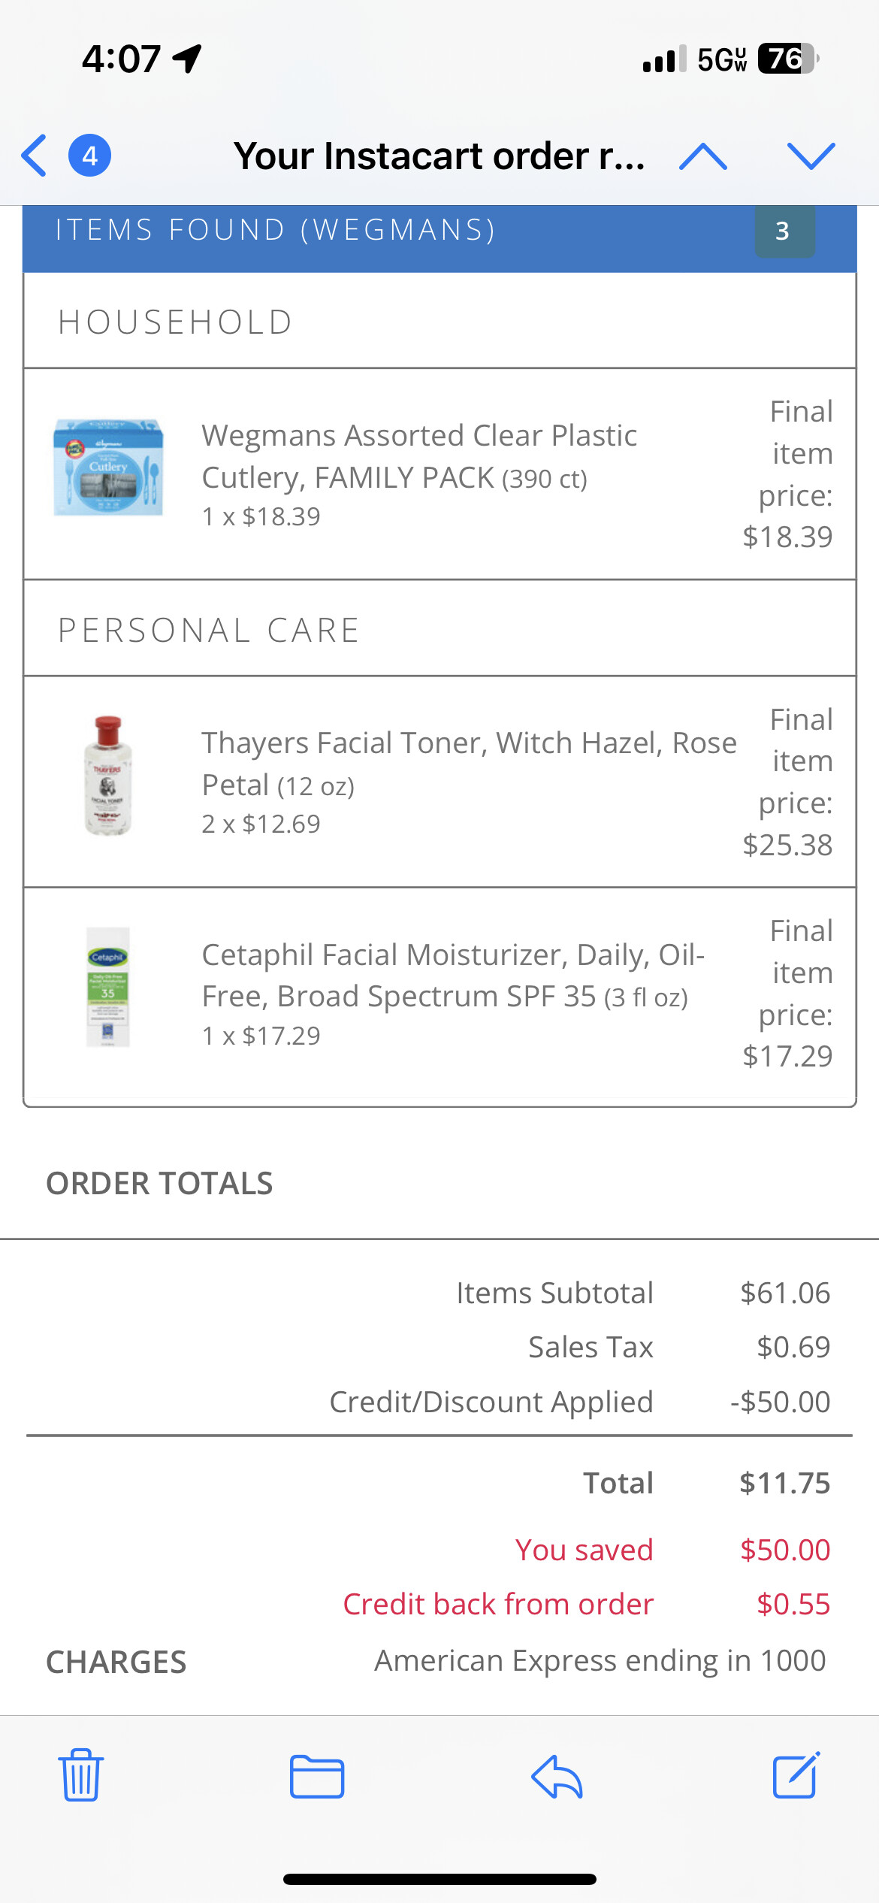Move email using the folder icon

(317, 1777)
